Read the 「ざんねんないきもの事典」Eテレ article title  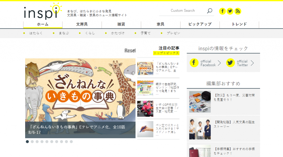pyautogui.click(x=167, y=68)
